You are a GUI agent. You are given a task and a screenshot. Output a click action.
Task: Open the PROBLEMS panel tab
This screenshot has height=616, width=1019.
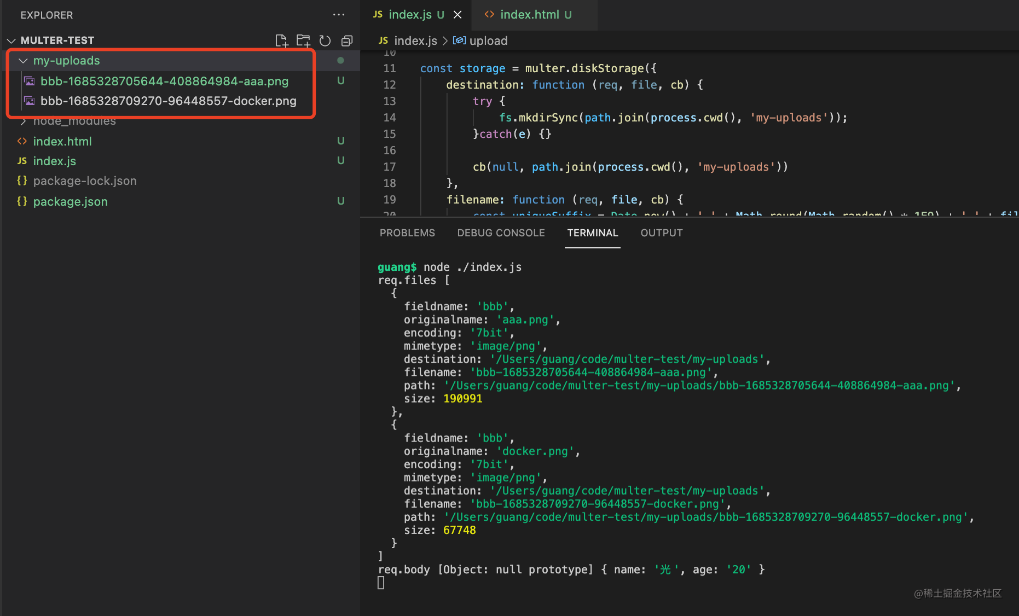(407, 233)
